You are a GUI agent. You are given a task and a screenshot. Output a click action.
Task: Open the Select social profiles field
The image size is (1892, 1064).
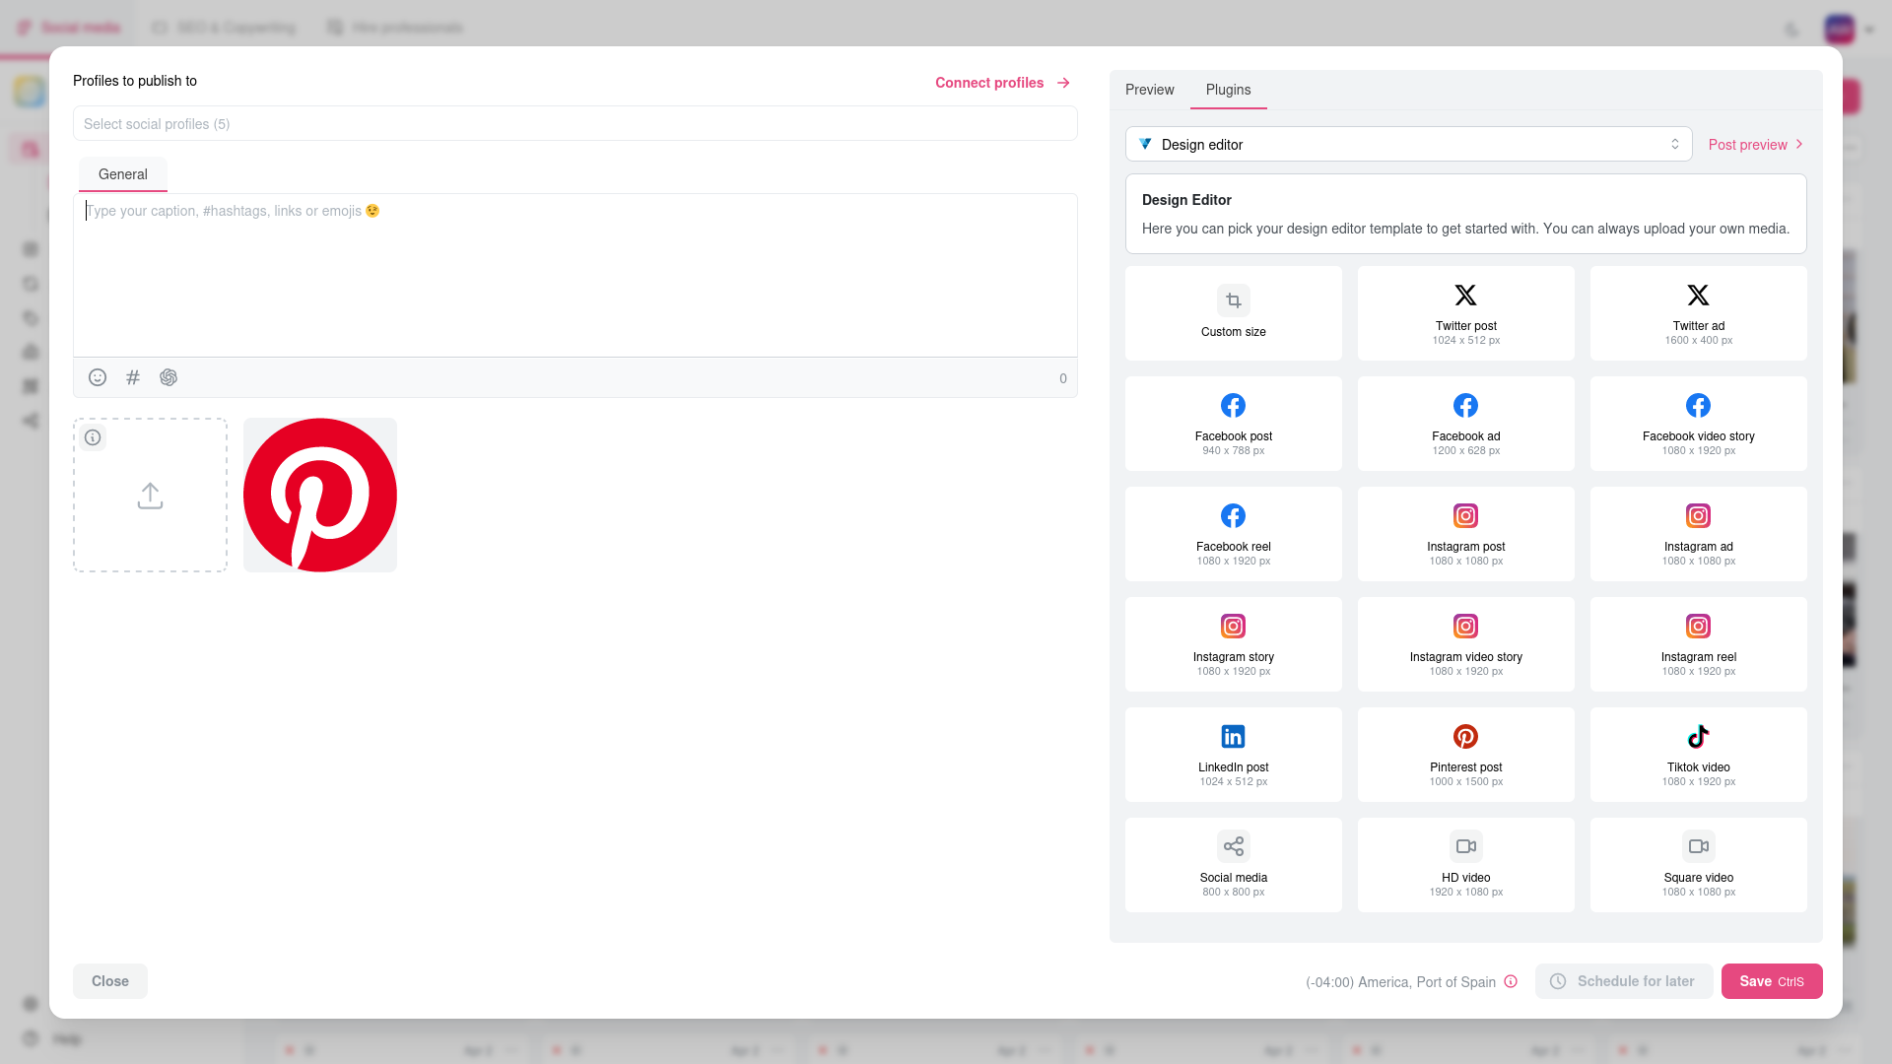coord(575,124)
